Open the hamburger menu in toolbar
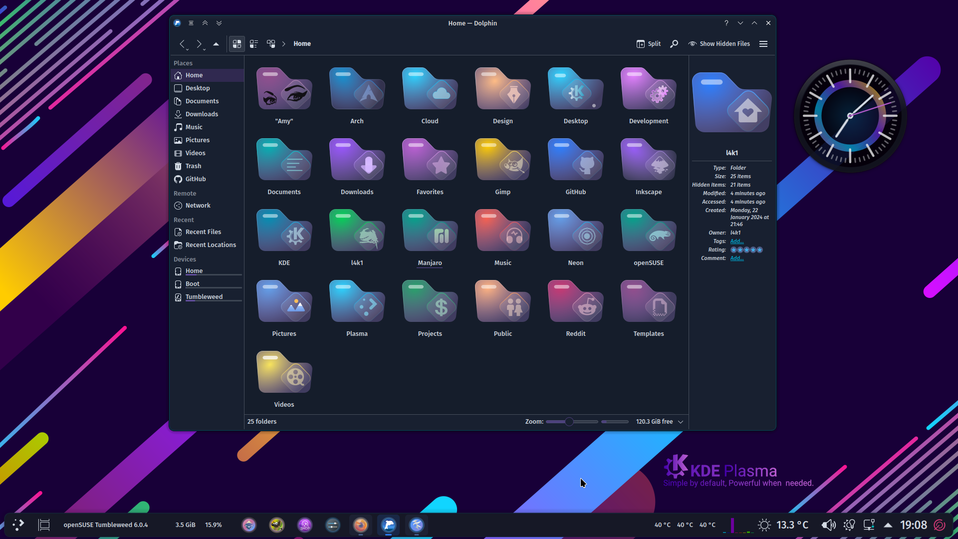The width and height of the screenshot is (958, 539). point(763,44)
